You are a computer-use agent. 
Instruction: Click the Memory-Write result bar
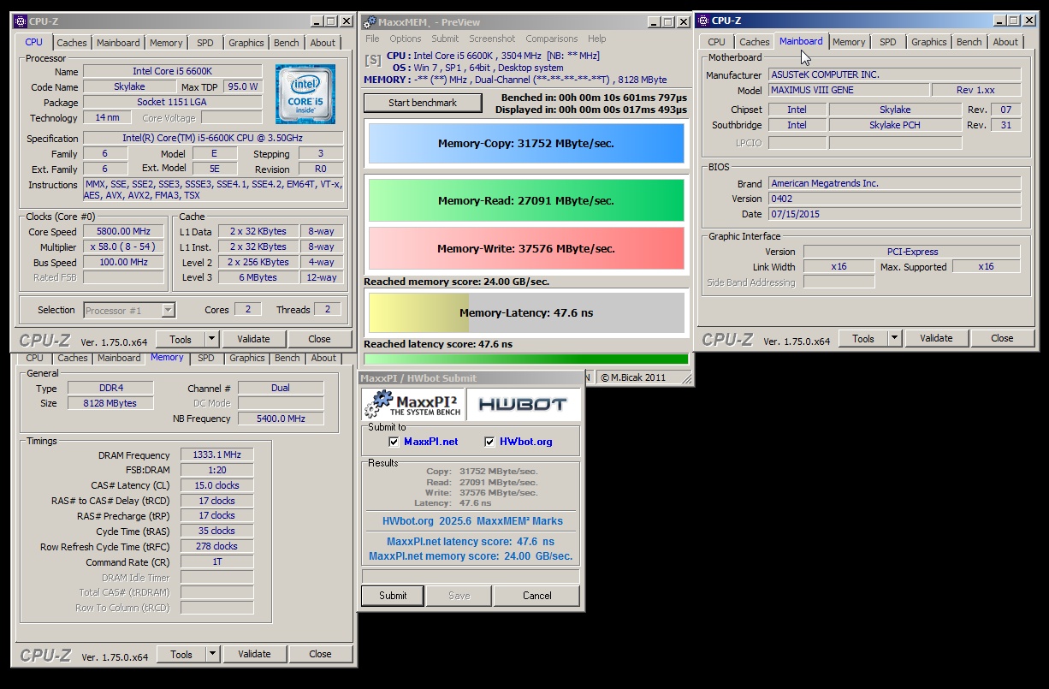[526, 248]
